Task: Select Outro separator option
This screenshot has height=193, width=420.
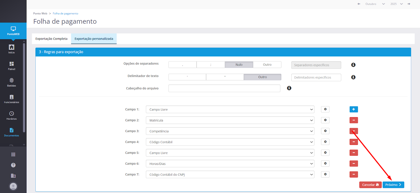Action: coord(267,65)
